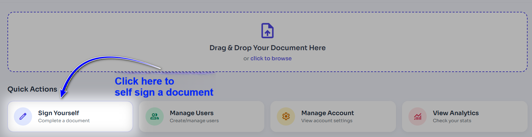This screenshot has height=137, width=532.
Task: Open file browser via 'click to browse'
Action: [271, 59]
